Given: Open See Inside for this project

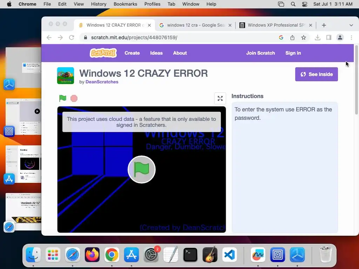Looking at the screenshot, I should click(317, 74).
